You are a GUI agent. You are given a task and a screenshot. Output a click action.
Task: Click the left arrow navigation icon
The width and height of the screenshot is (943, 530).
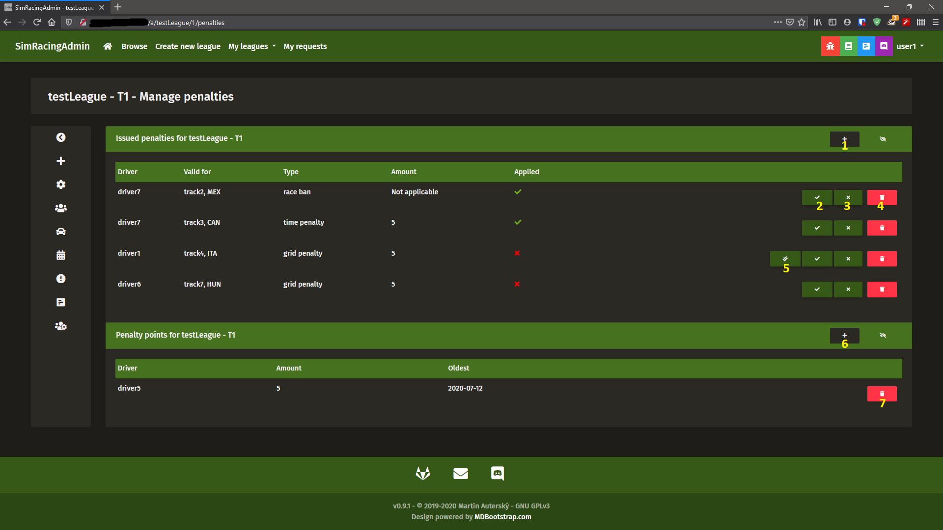coord(60,138)
